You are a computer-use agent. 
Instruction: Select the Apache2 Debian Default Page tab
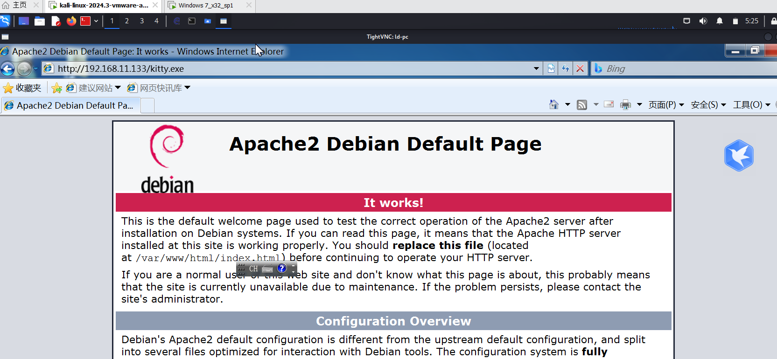point(70,105)
